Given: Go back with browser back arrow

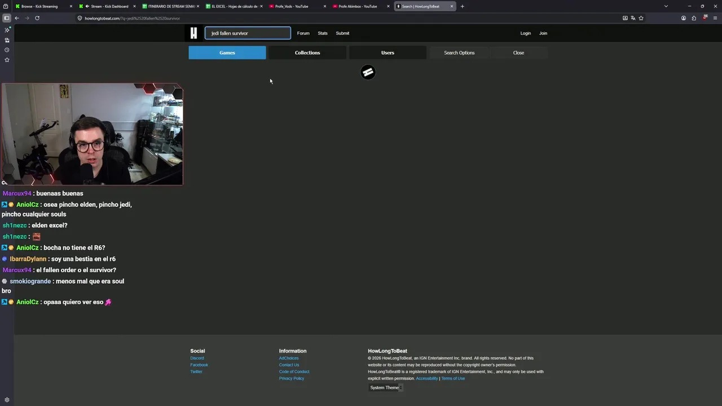Looking at the screenshot, I should 17,18.
